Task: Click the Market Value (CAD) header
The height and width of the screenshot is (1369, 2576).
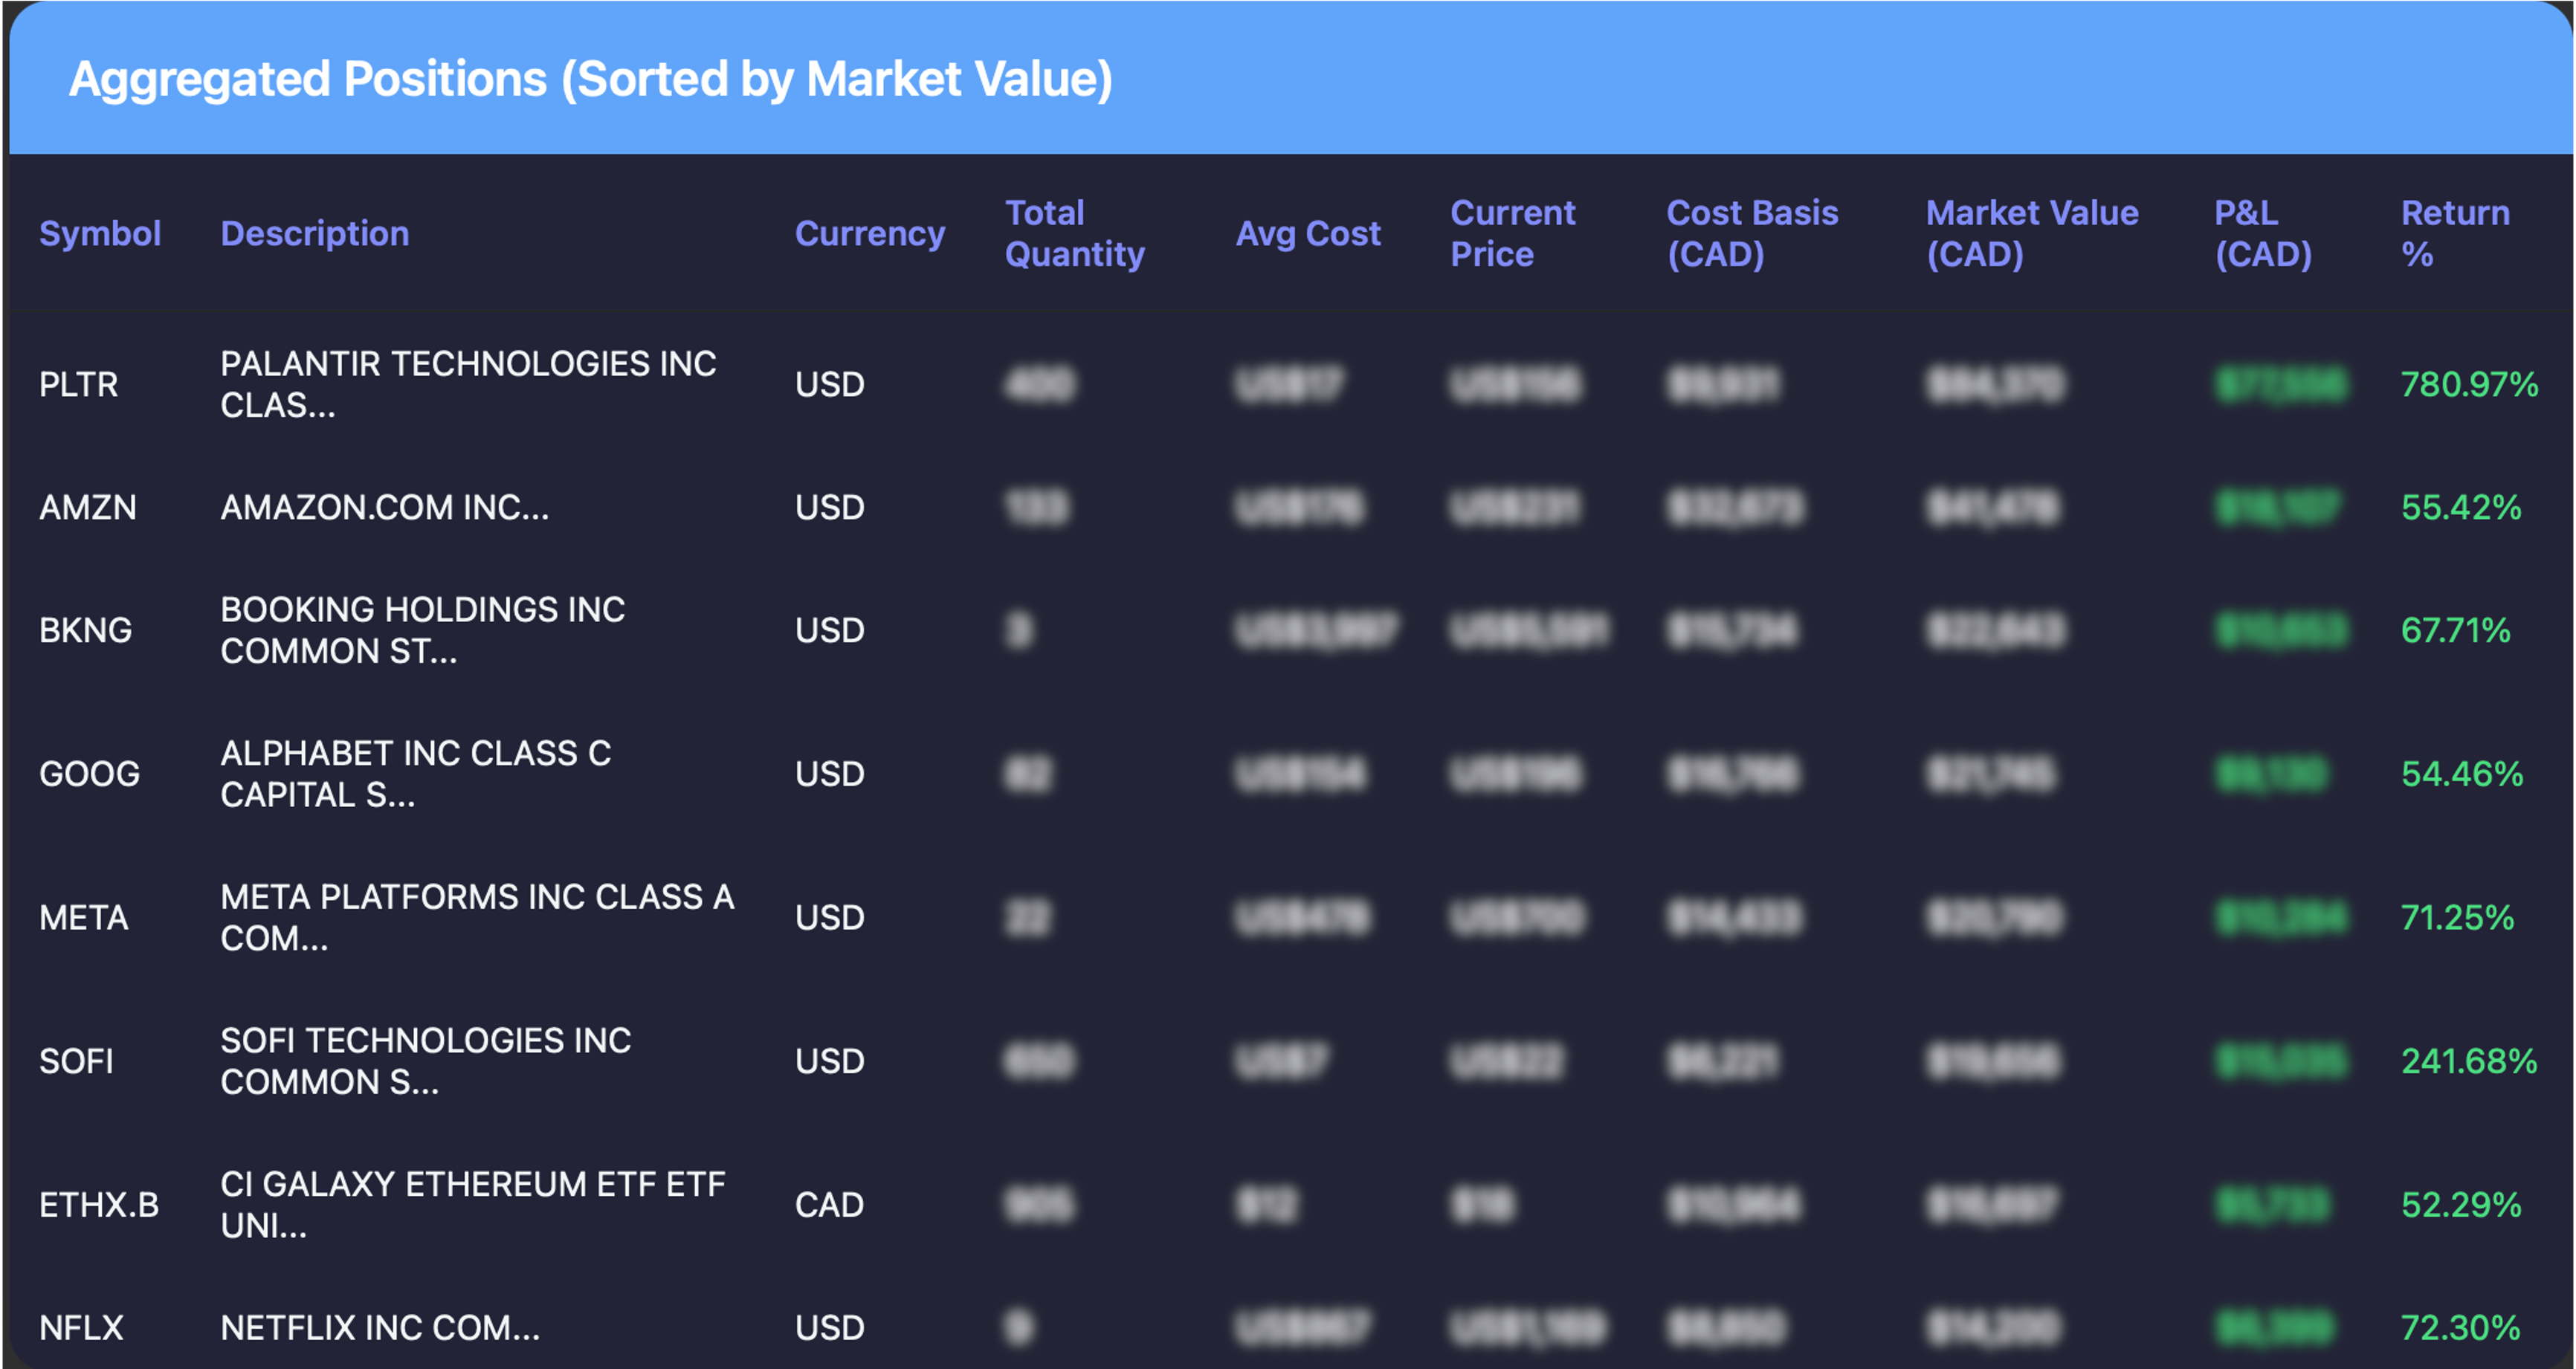Action: click(x=2031, y=233)
